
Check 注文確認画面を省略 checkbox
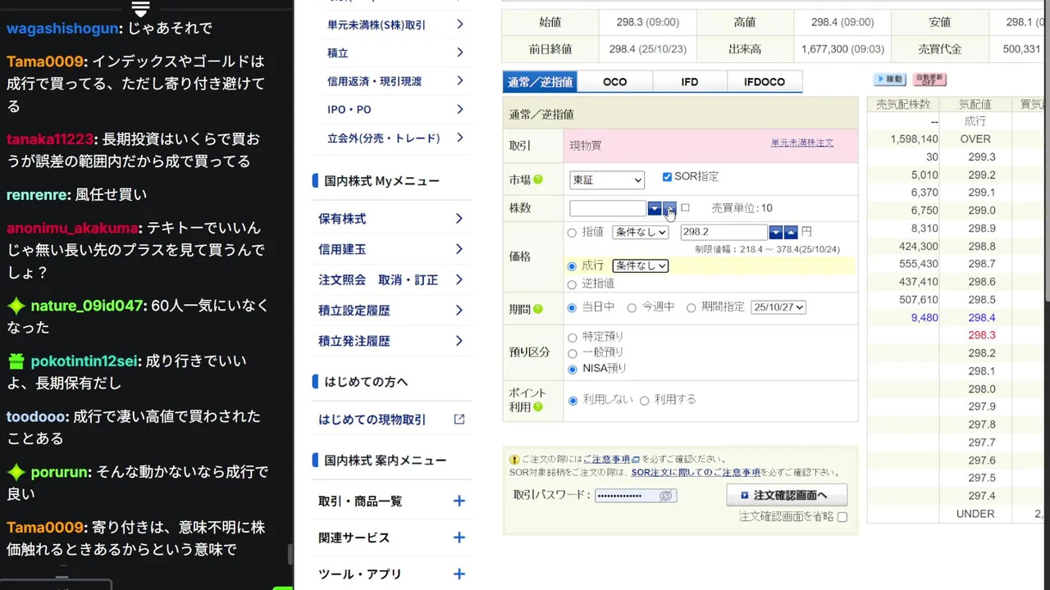[x=842, y=517]
